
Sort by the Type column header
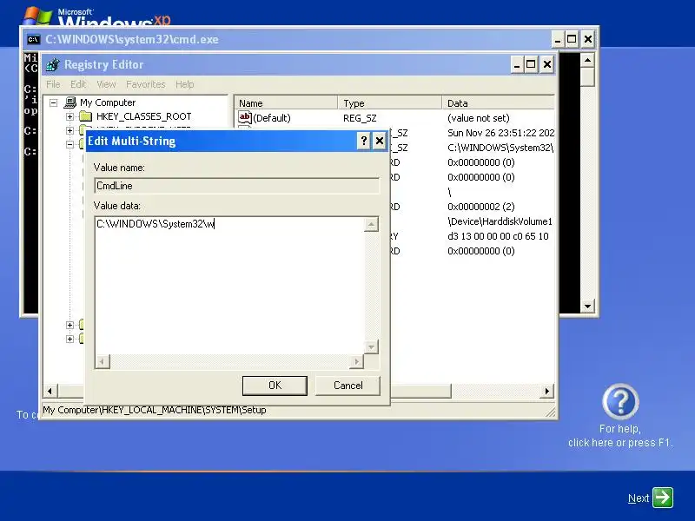(389, 103)
